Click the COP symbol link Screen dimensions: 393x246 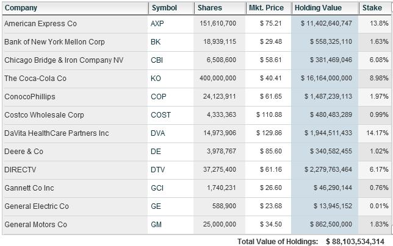[x=158, y=97]
